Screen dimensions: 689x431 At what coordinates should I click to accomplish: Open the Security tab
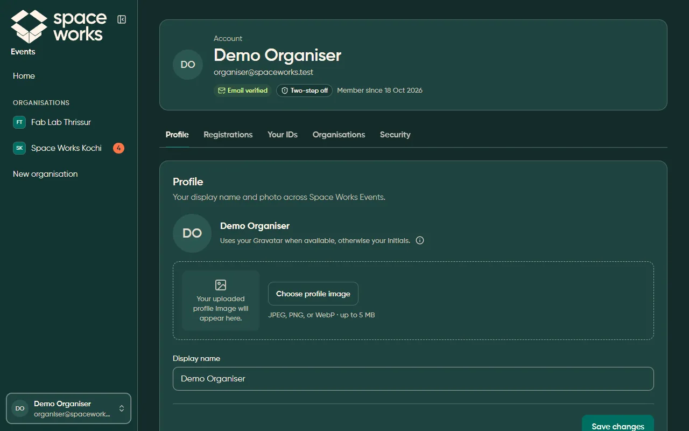(x=395, y=135)
